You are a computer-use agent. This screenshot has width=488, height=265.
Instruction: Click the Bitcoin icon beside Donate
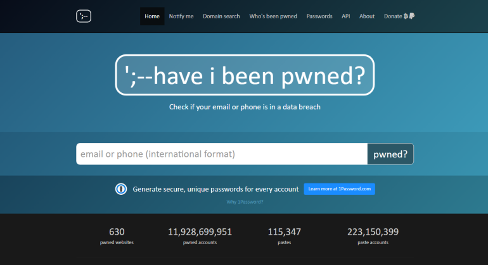(x=406, y=16)
